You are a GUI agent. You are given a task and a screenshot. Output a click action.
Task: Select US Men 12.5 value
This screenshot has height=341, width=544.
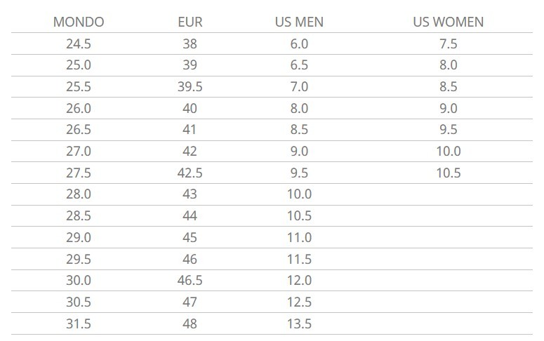coord(299,302)
